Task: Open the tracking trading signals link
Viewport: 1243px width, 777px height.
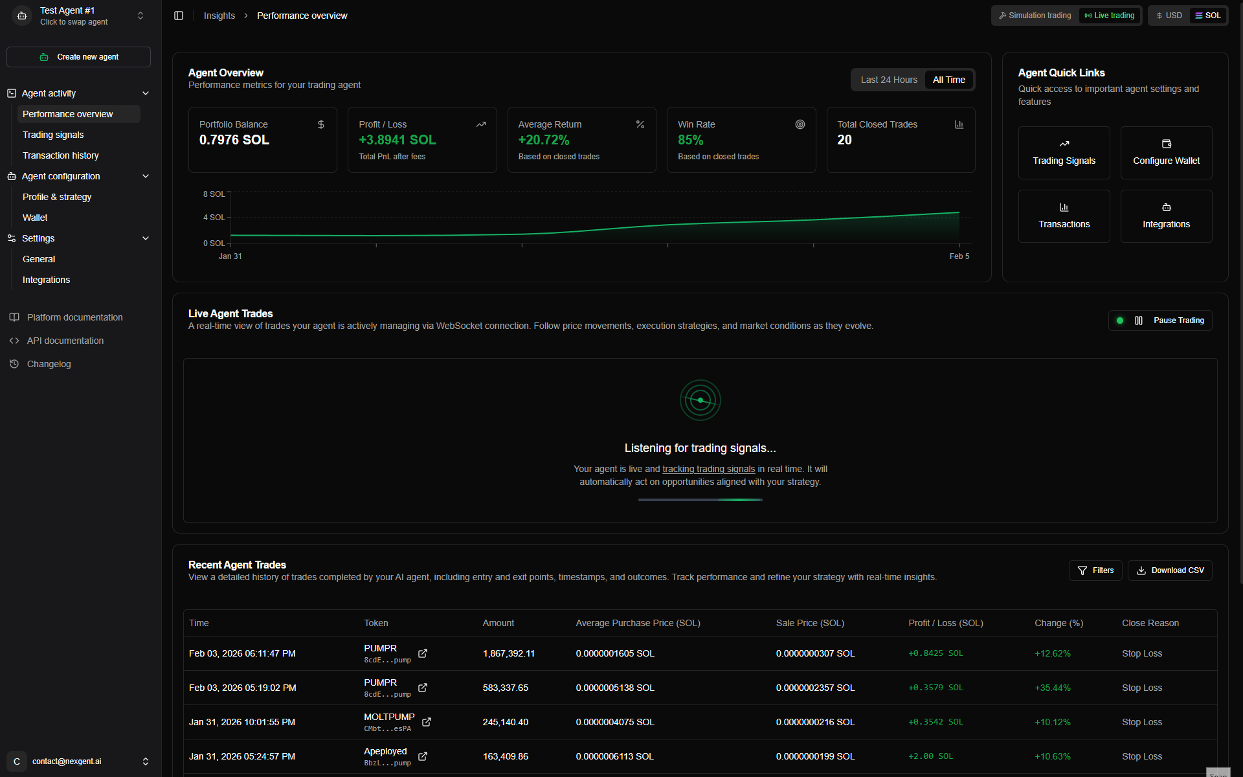Action: coord(709,468)
